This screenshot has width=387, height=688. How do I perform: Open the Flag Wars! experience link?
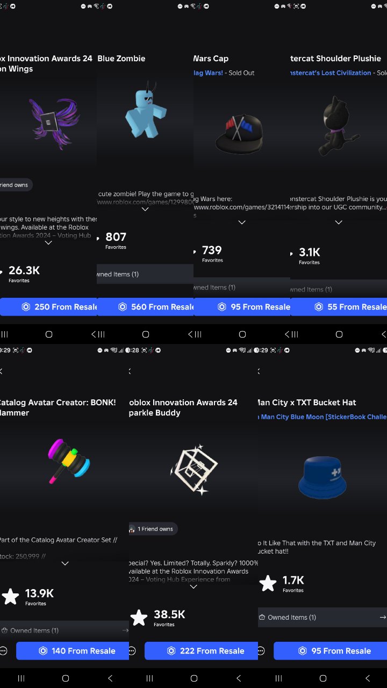coord(208,73)
